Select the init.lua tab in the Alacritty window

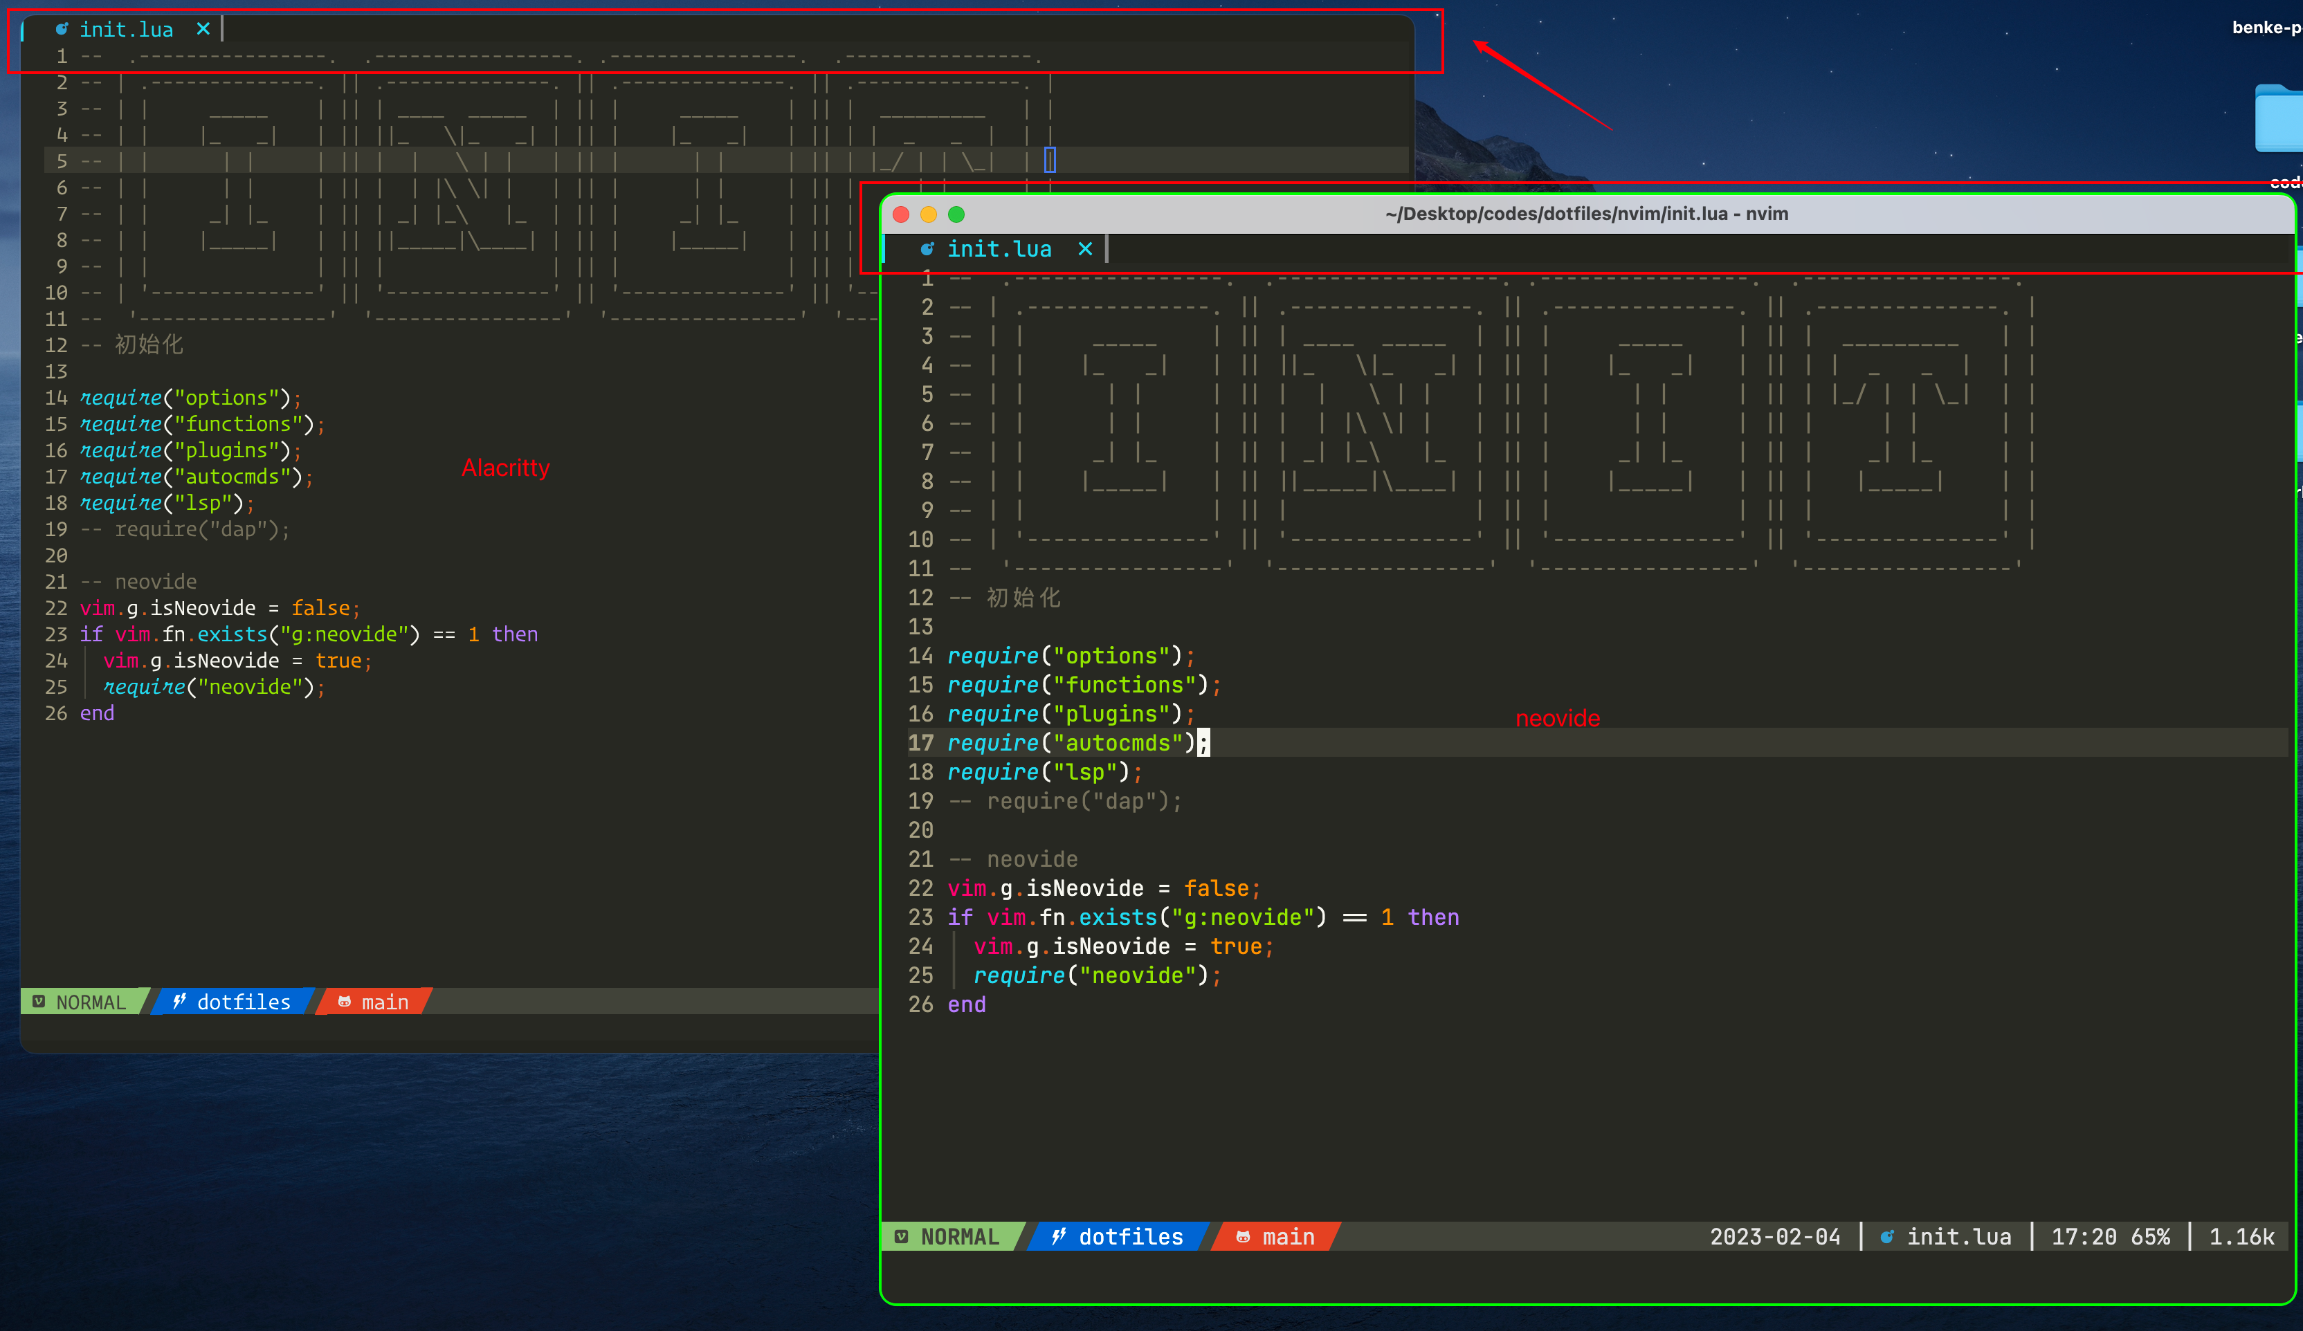pos(128,28)
